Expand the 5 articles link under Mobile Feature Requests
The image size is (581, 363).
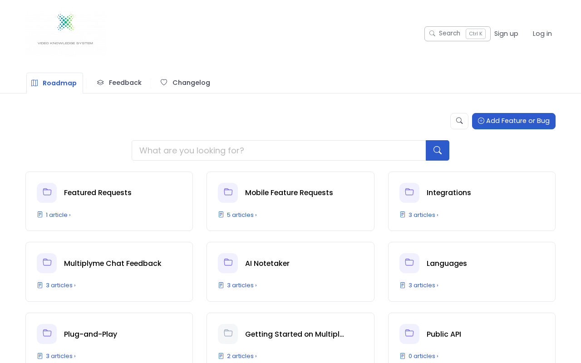[x=241, y=215]
